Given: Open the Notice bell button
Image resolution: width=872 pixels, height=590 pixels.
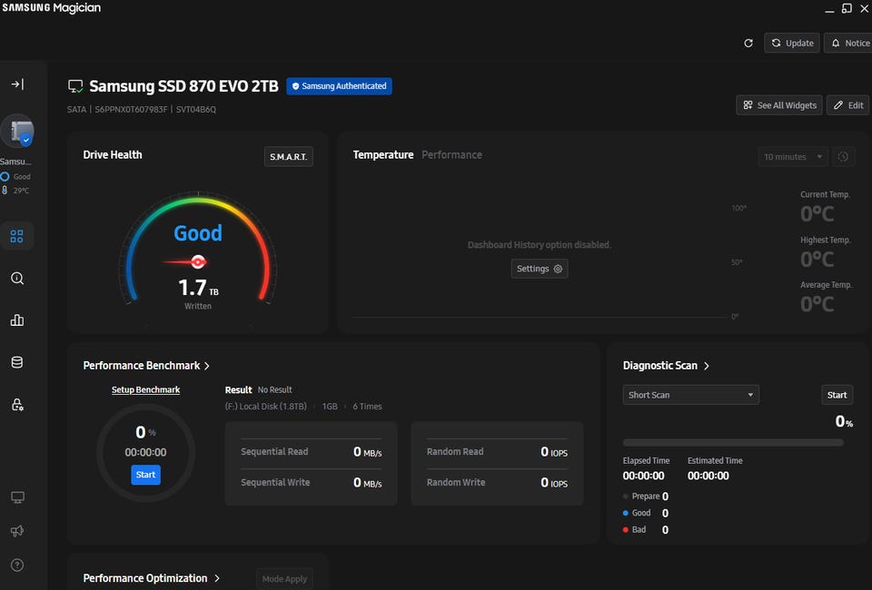Looking at the screenshot, I should tap(848, 43).
